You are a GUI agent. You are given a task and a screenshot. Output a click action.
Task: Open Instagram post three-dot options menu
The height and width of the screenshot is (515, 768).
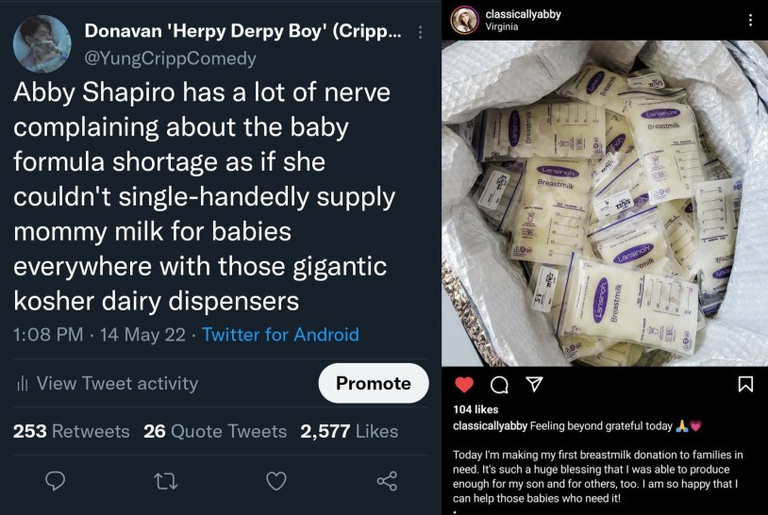click(x=750, y=20)
